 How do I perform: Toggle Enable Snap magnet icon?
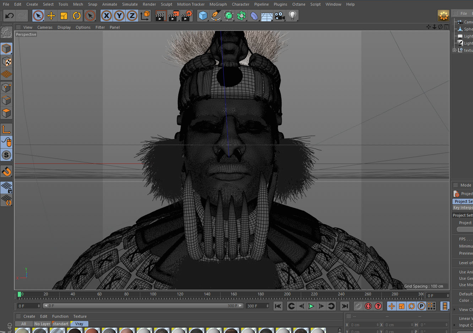pos(6,171)
